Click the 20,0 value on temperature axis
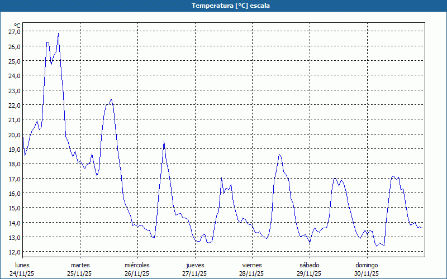Screen dimensions: 447x279 [x=15, y=134]
